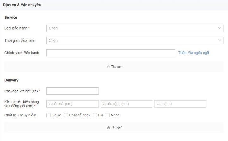Click the chevron arrow in Loại bảo hành field
The image size is (228, 141).
219,28
